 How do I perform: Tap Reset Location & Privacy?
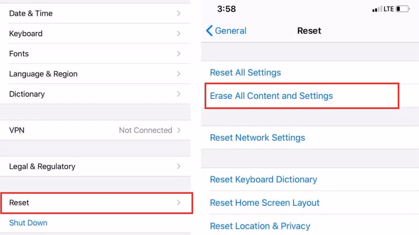click(260, 226)
